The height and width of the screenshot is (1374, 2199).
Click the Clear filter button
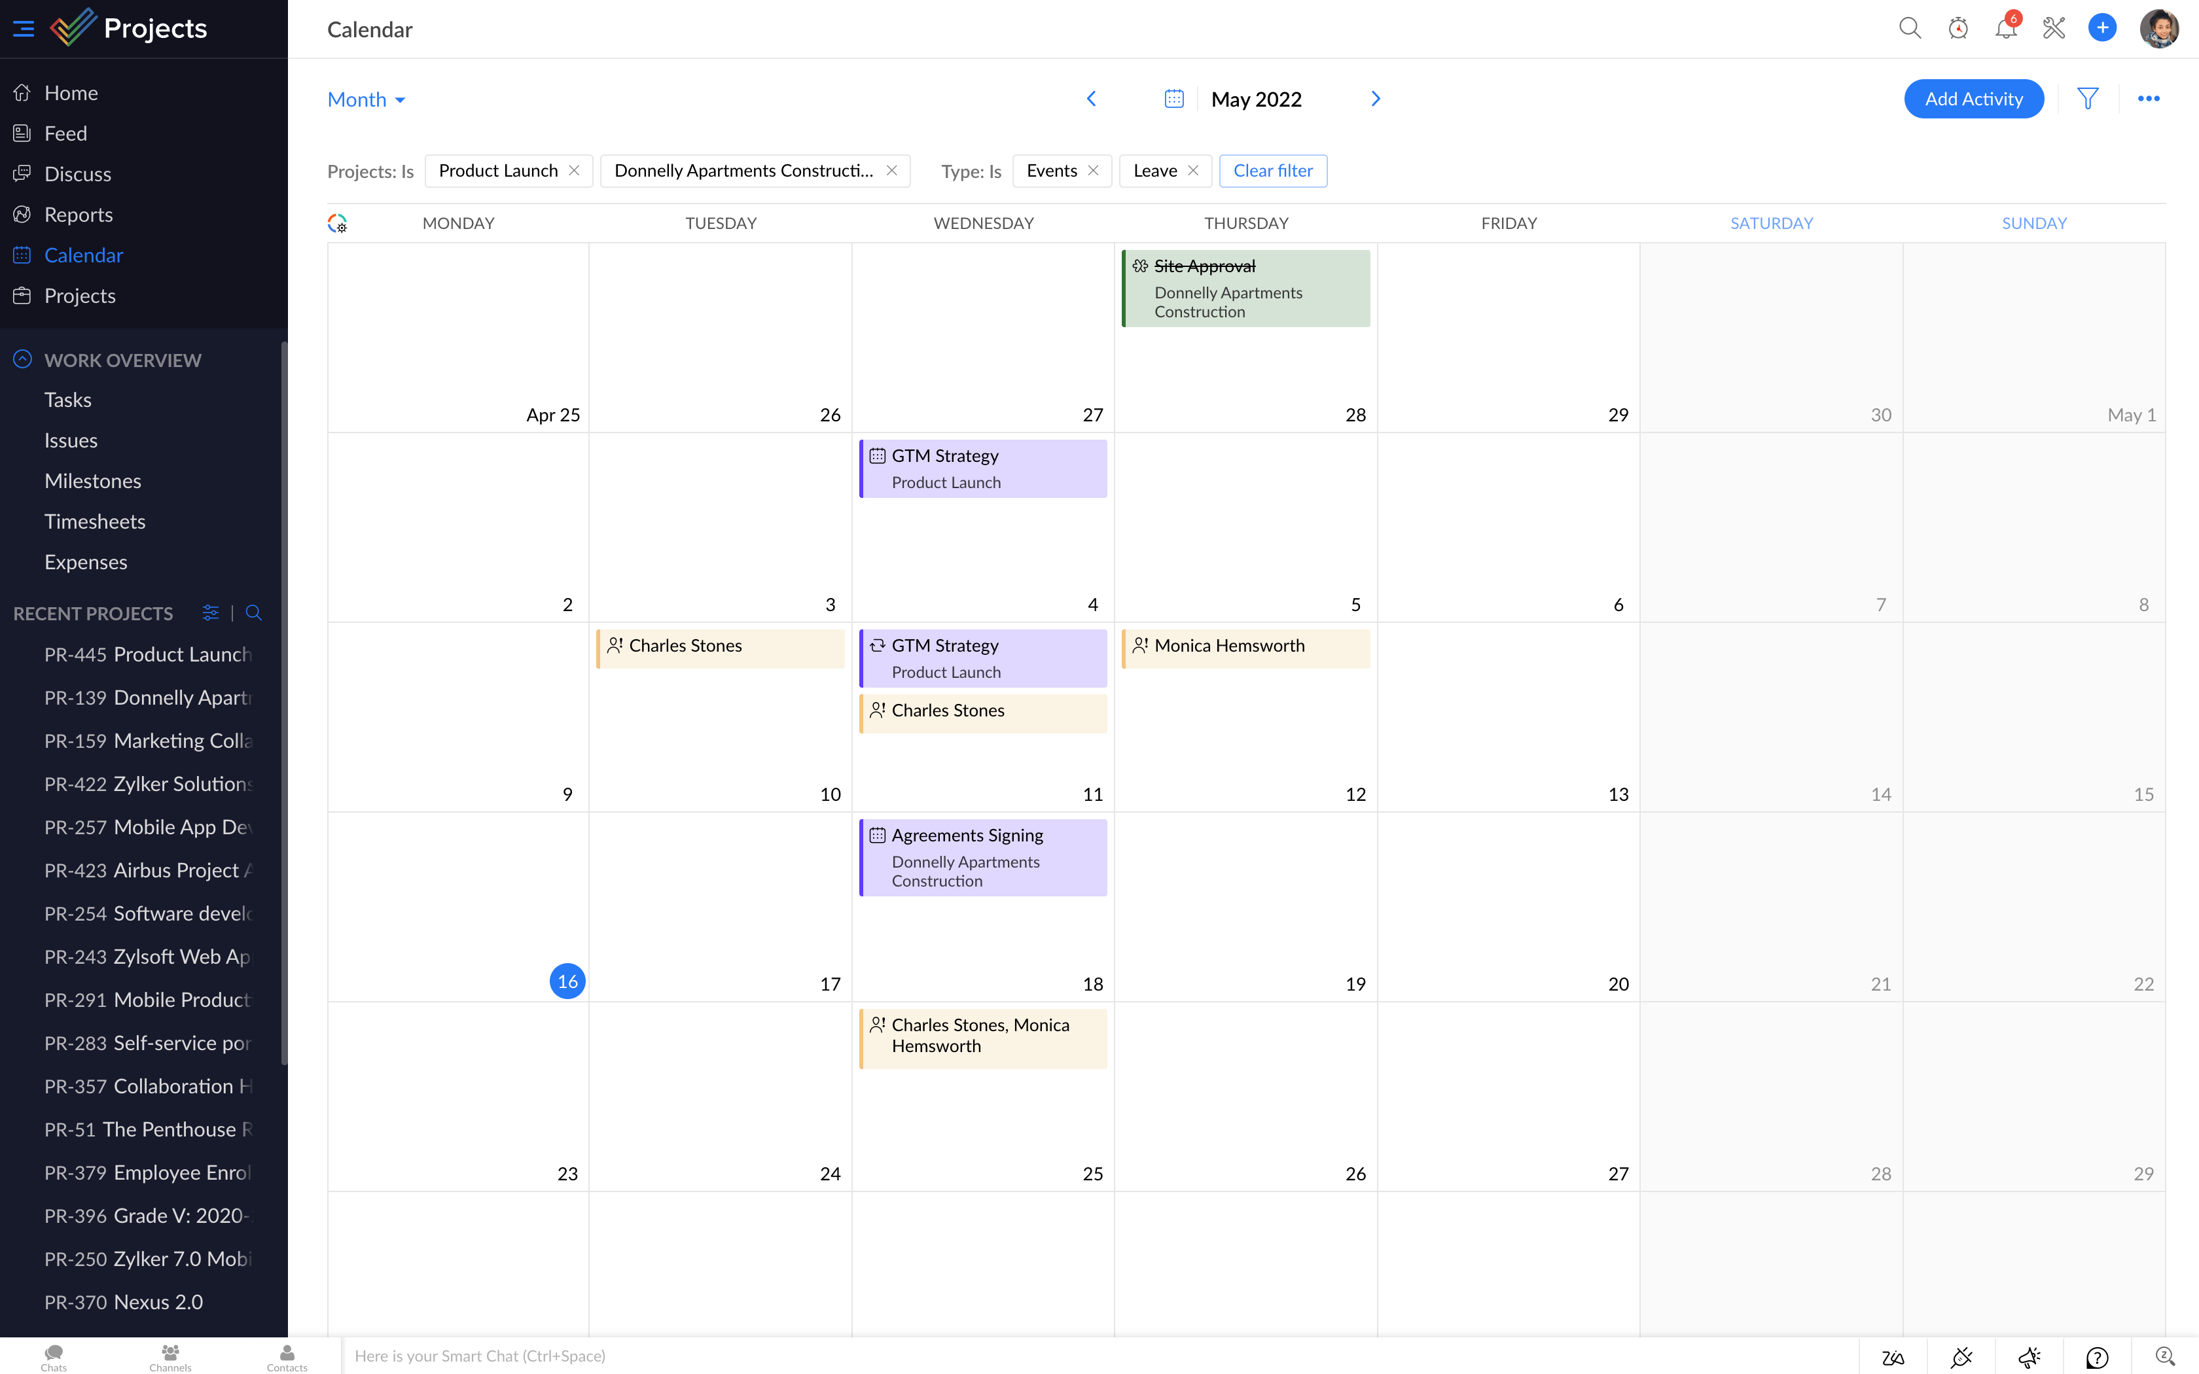pyautogui.click(x=1272, y=171)
